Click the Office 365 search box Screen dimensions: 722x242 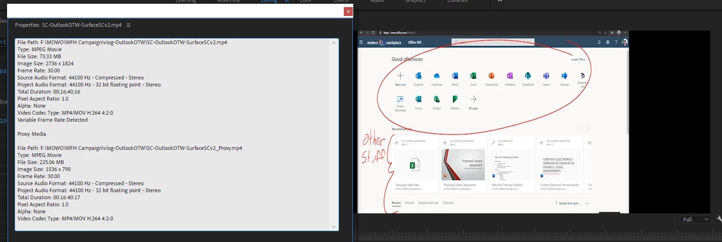493,42
